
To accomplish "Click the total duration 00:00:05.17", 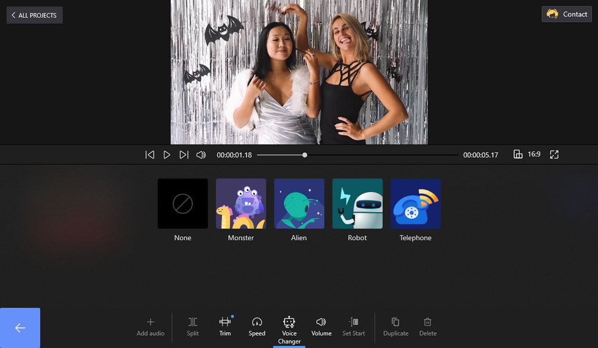I will click(481, 155).
